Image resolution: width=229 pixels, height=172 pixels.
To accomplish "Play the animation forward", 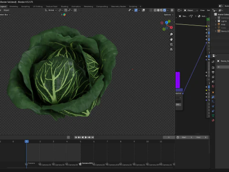I will coord(86,137).
